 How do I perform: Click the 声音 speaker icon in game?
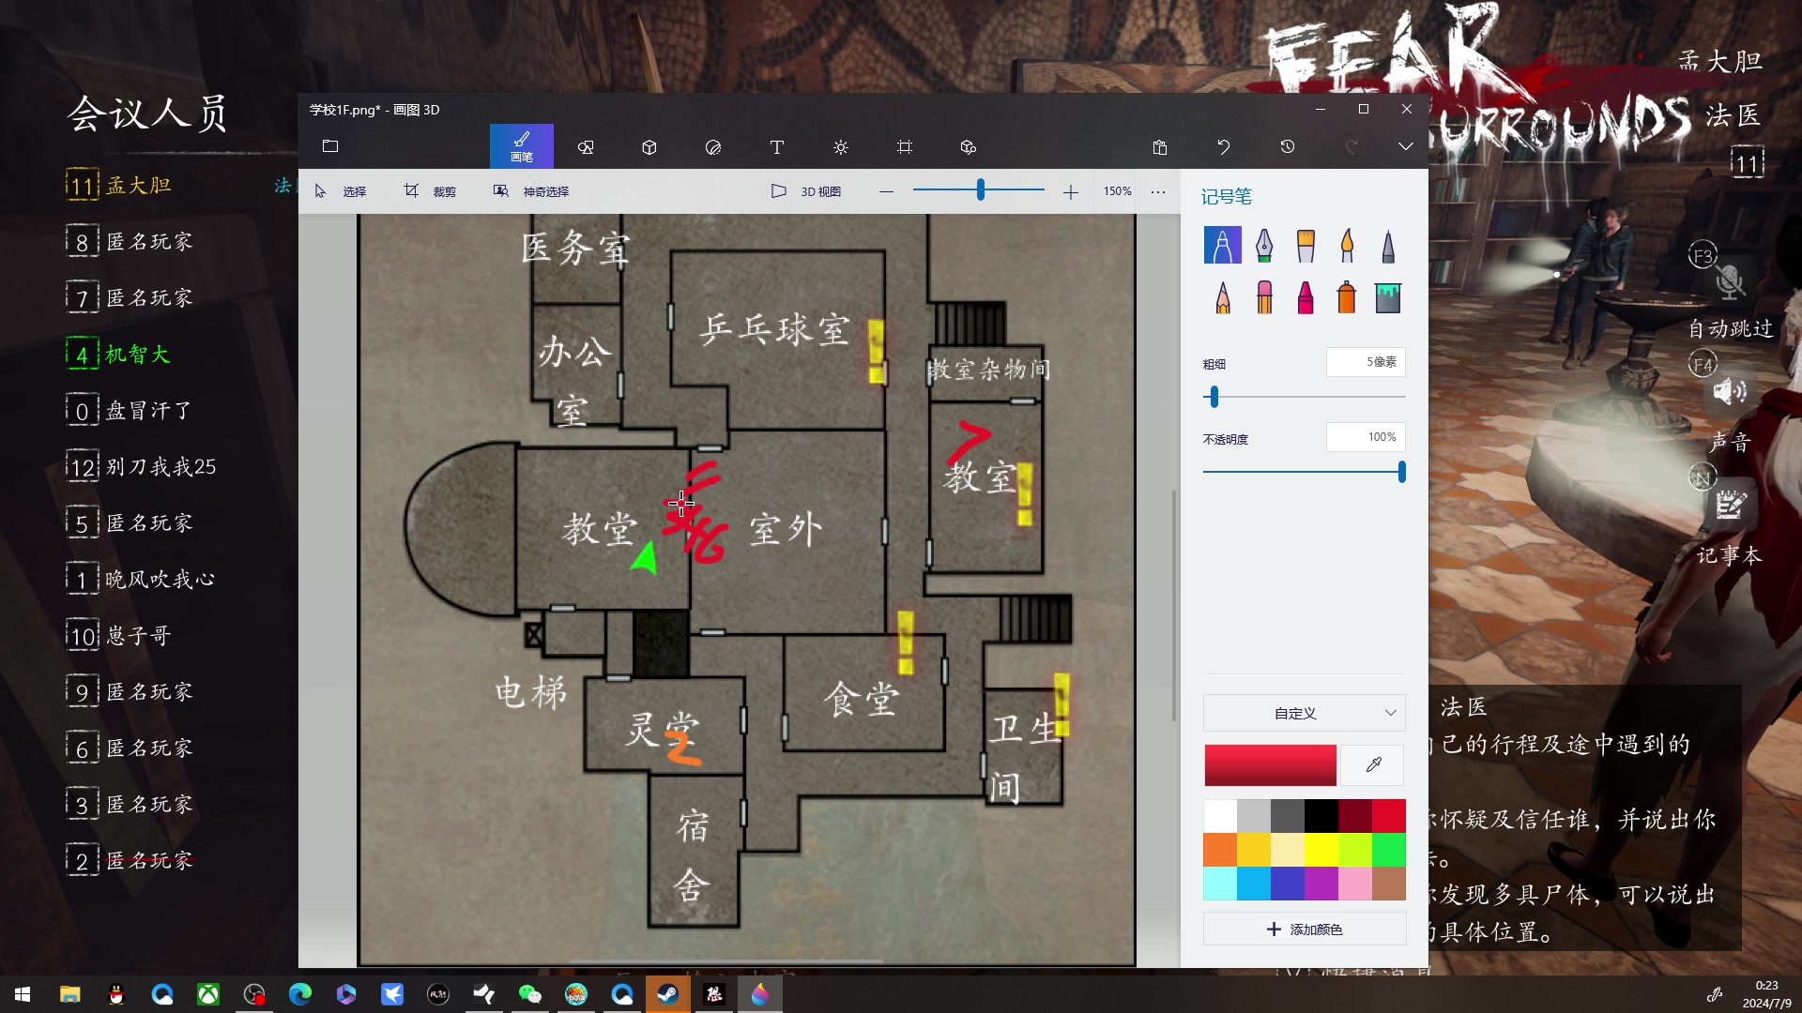[1730, 391]
